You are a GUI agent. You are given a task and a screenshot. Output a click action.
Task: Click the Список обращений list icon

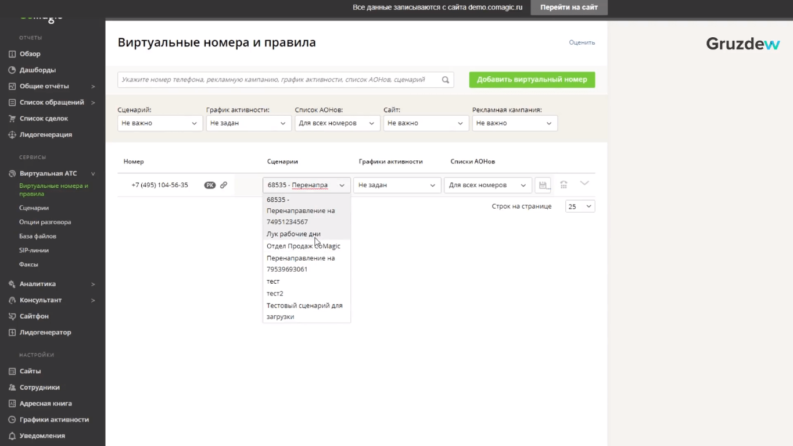pos(12,102)
